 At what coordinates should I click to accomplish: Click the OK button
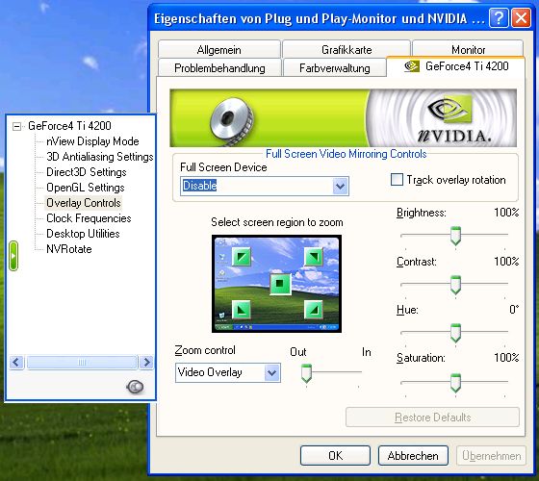(x=335, y=456)
